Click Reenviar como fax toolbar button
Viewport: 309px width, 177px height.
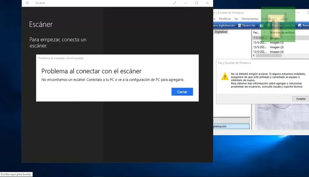pyautogui.click(x=281, y=25)
